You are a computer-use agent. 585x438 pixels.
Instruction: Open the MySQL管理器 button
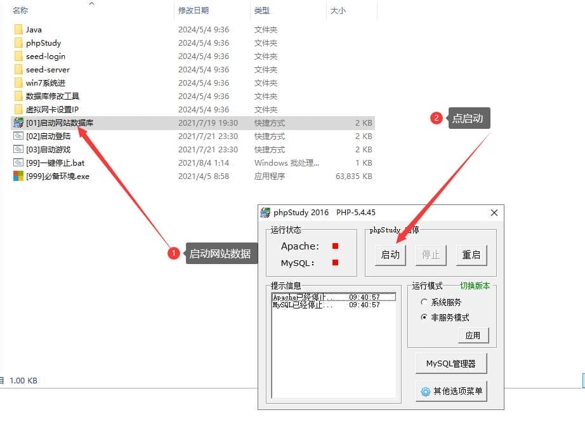(x=451, y=364)
